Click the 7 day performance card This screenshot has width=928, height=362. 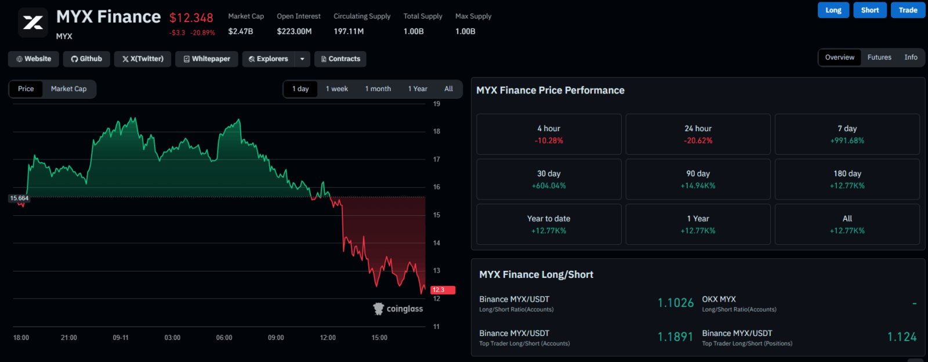pyautogui.click(x=847, y=134)
